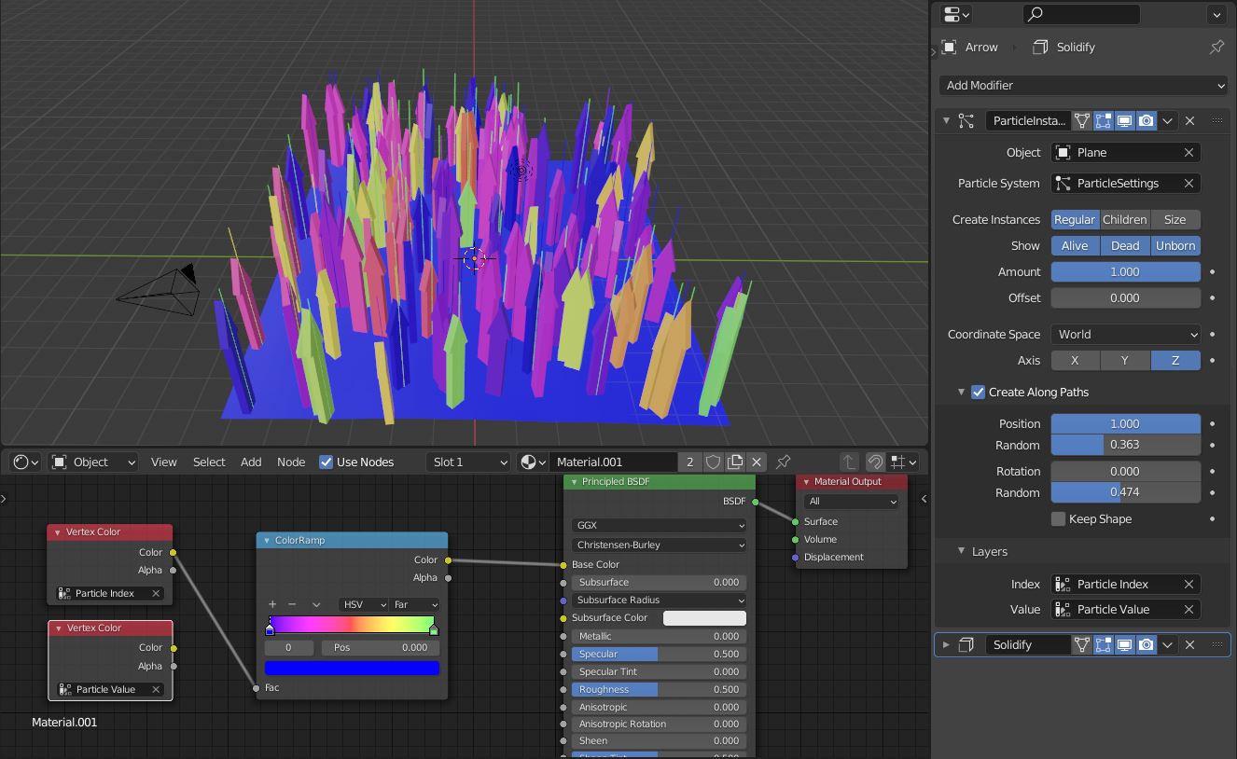Image resolution: width=1237 pixels, height=759 pixels.
Task: Toggle Children under Create Instances
Action: (x=1124, y=219)
